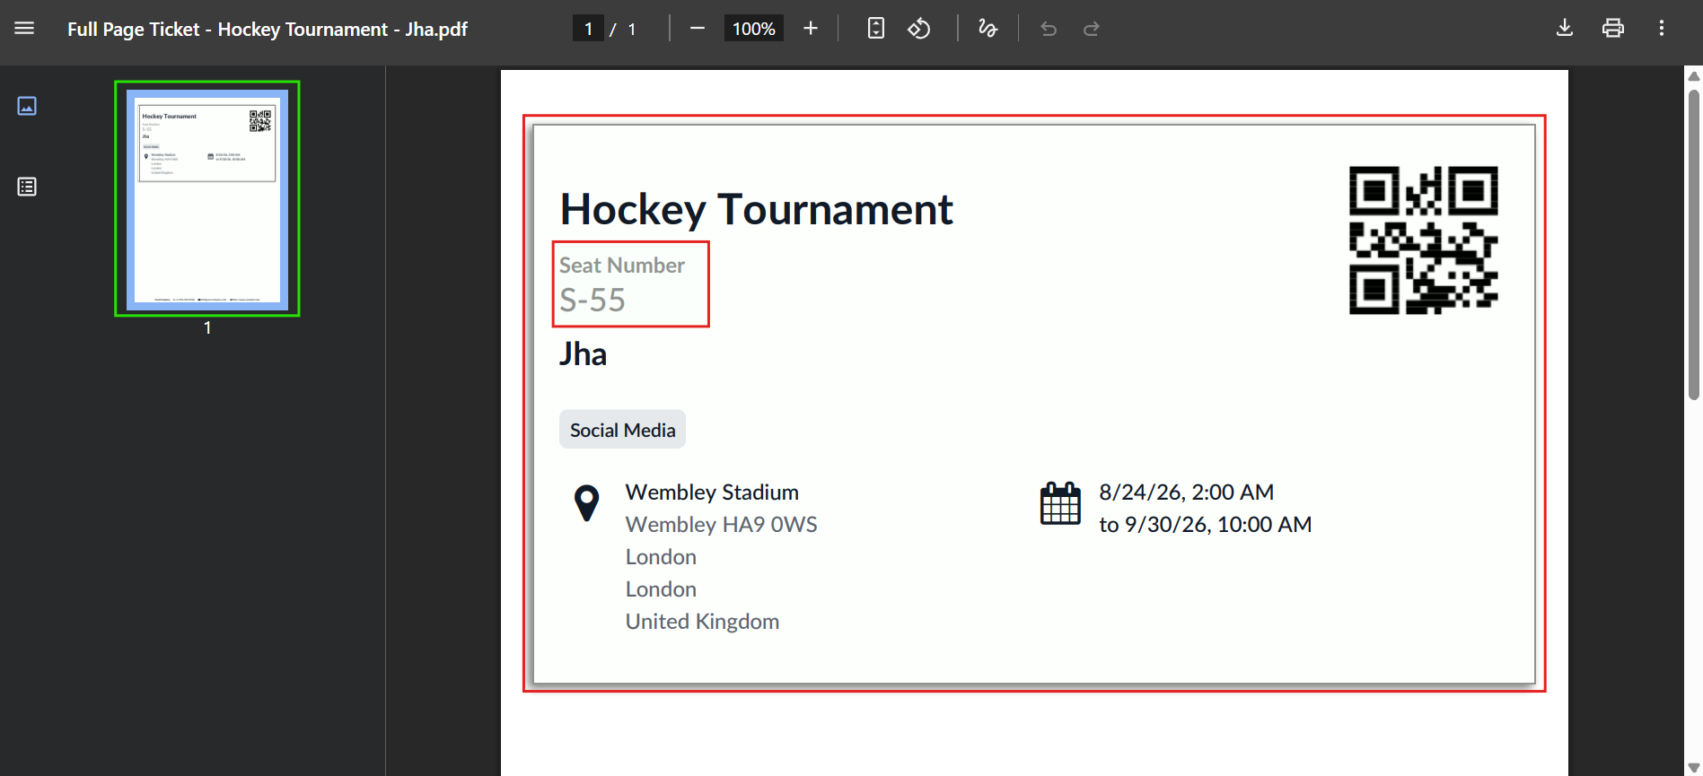Print the ticket PDF
The width and height of the screenshot is (1703, 776).
1613,29
